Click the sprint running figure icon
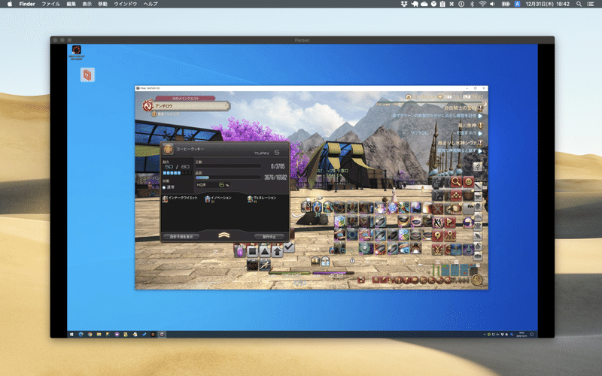Screen dimensions: 602x376 click(x=265, y=265)
